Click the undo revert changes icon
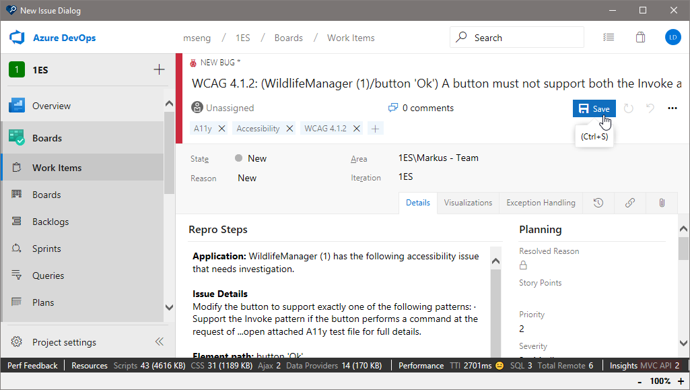This screenshot has height=390, width=690. pyautogui.click(x=650, y=108)
